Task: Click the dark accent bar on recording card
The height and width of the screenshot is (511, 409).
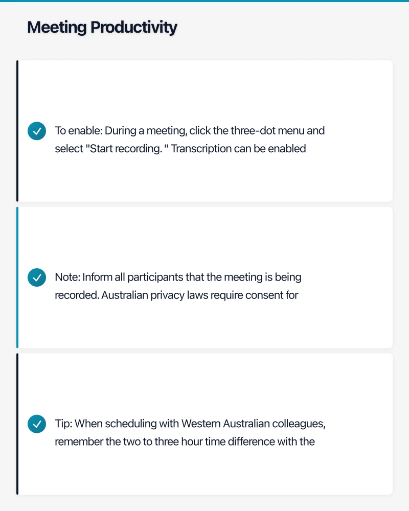Action: point(17,131)
